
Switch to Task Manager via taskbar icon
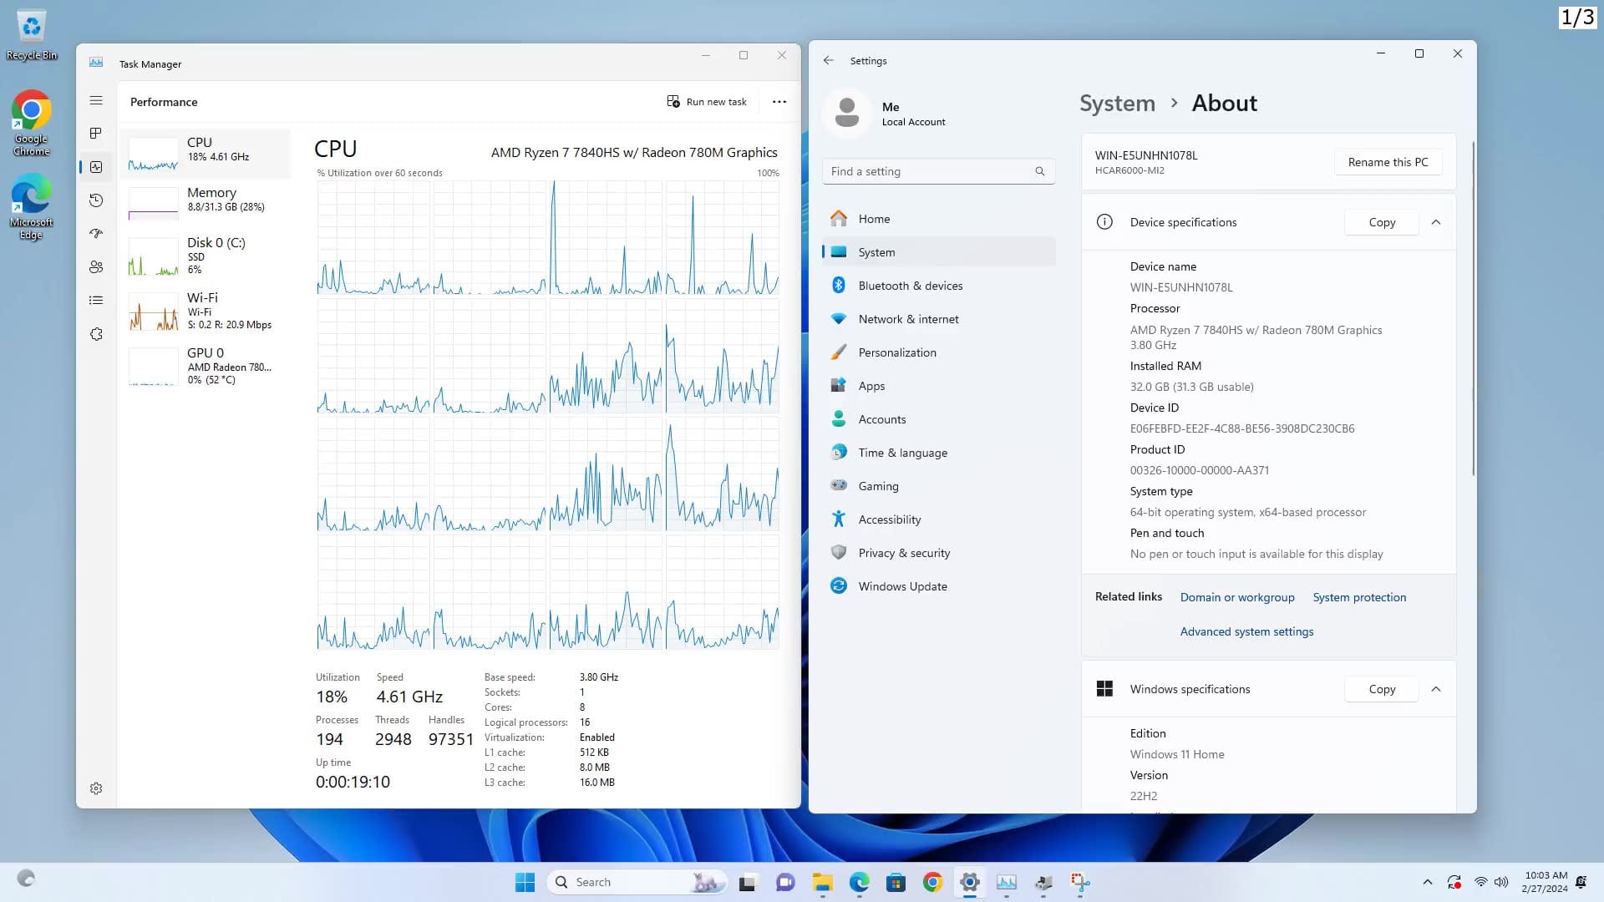[x=1007, y=882]
